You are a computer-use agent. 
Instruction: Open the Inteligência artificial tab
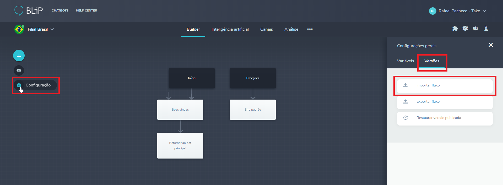coord(230,29)
